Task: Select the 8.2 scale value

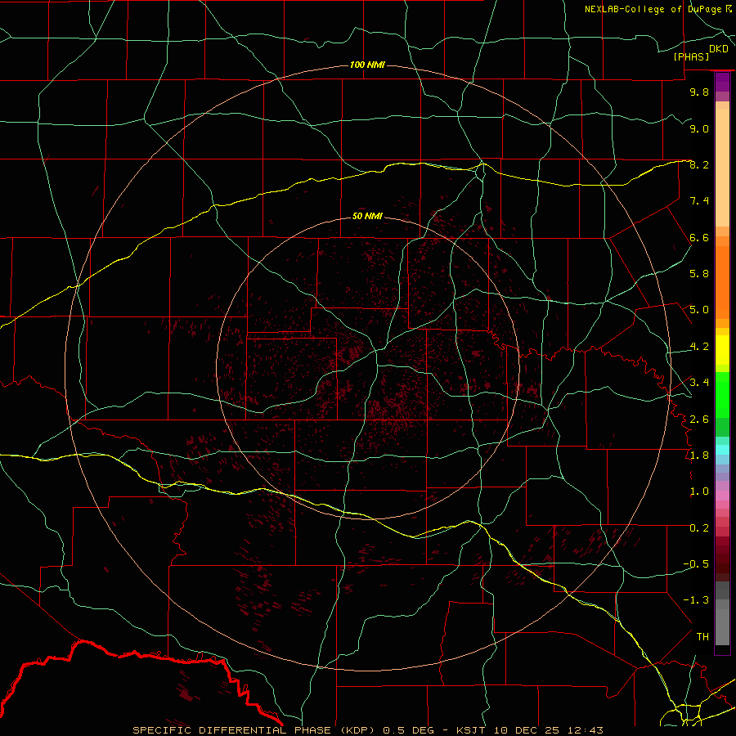Action: (x=699, y=164)
